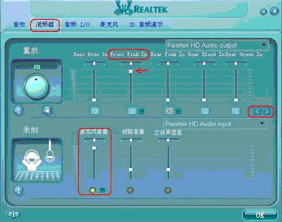Show previous playback channels arrow
Image resolution: width=282 pixels, height=222 pixels.
pyautogui.click(x=257, y=111)
